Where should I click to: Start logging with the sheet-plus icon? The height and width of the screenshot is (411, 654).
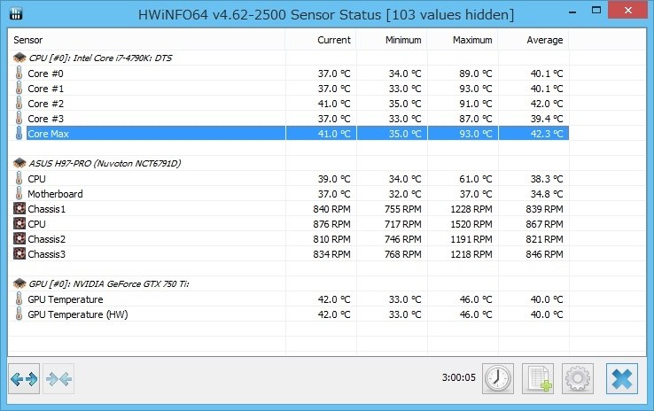coord(538,378)
